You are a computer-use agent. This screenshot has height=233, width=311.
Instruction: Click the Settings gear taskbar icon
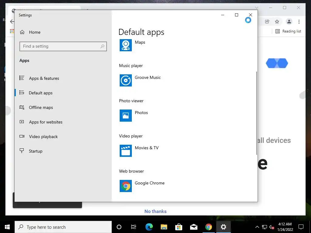coord(223,227)
